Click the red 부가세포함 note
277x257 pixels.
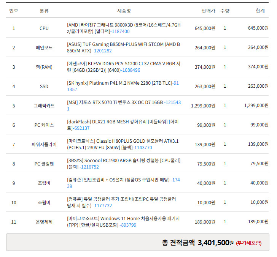(x=249, y=243)
